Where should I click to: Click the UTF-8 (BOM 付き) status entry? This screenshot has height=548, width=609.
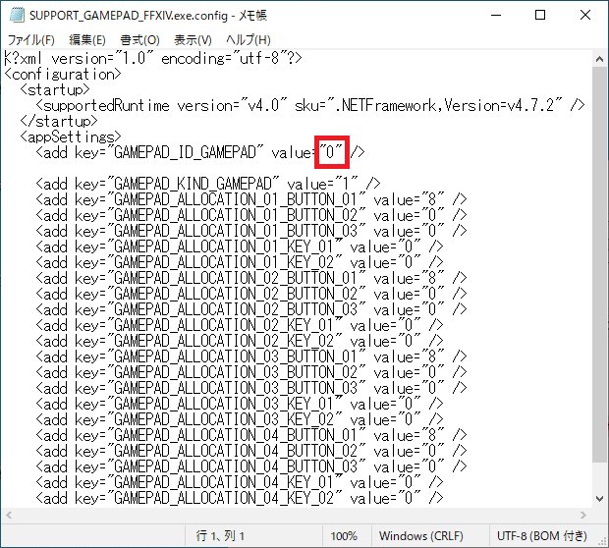coord(542,536)
